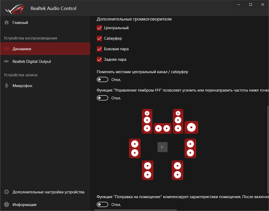The width and height of the screenshot is (269, 211).
Task: Click the front right speaker icon
Action: [x=178, y=121]
